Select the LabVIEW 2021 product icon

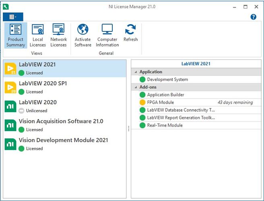[x=10, y=68]
